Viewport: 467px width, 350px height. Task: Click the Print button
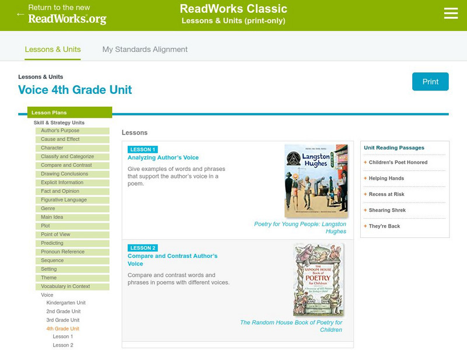click(430, 82)
